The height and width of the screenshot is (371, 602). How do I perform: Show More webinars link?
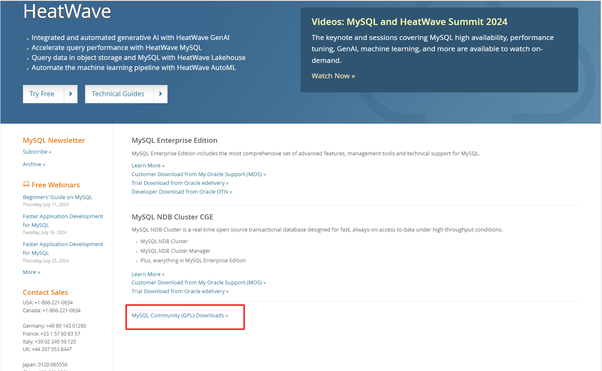tap(31, 272)
